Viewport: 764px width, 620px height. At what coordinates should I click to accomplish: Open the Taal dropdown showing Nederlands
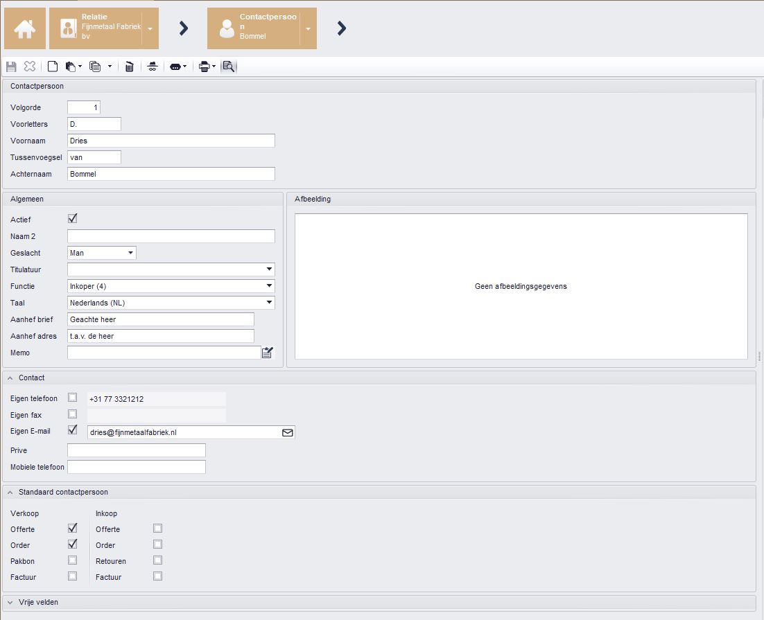pos(171,303)
